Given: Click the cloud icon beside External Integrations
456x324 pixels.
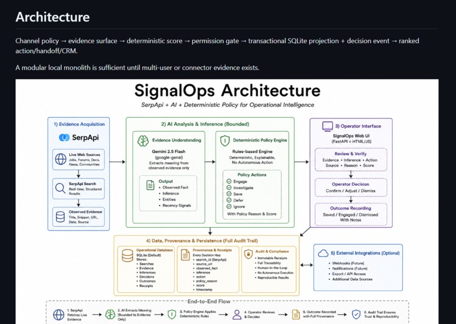Looking at the screenshot, I should pos(323,253).
